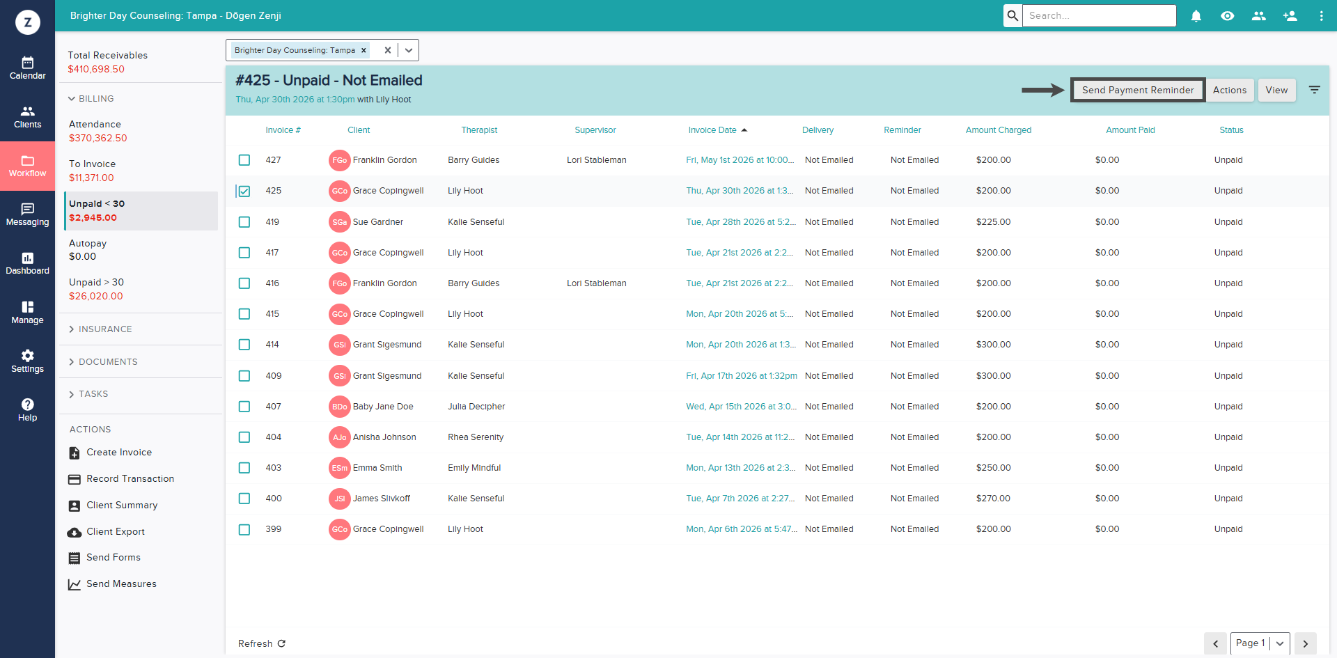Select checkbox for invoice 415
The height and width of the screenshot is (658, 1337).
click(x=244, y=314)
